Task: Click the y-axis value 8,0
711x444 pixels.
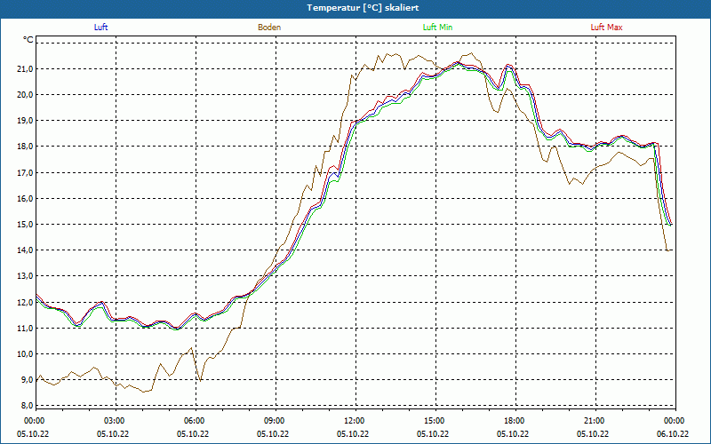Action: [x=26, y=406]
